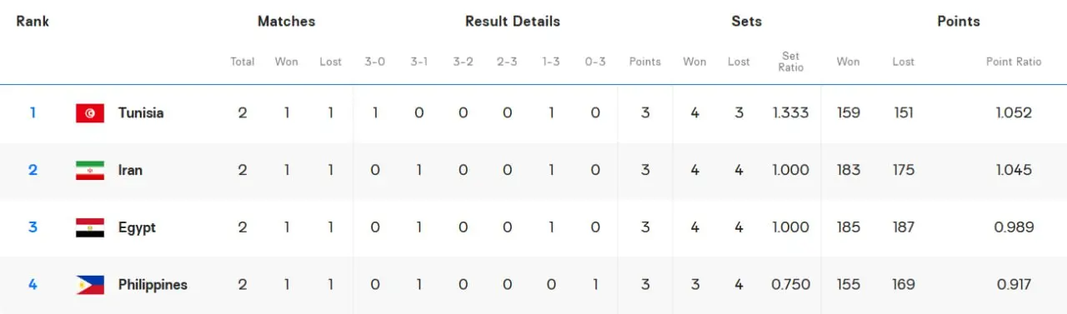Image resolution: width=1067 pixels, height=314 pixels.
Task: Open the Tunisia team link
Action: click(x=141, y=113)
